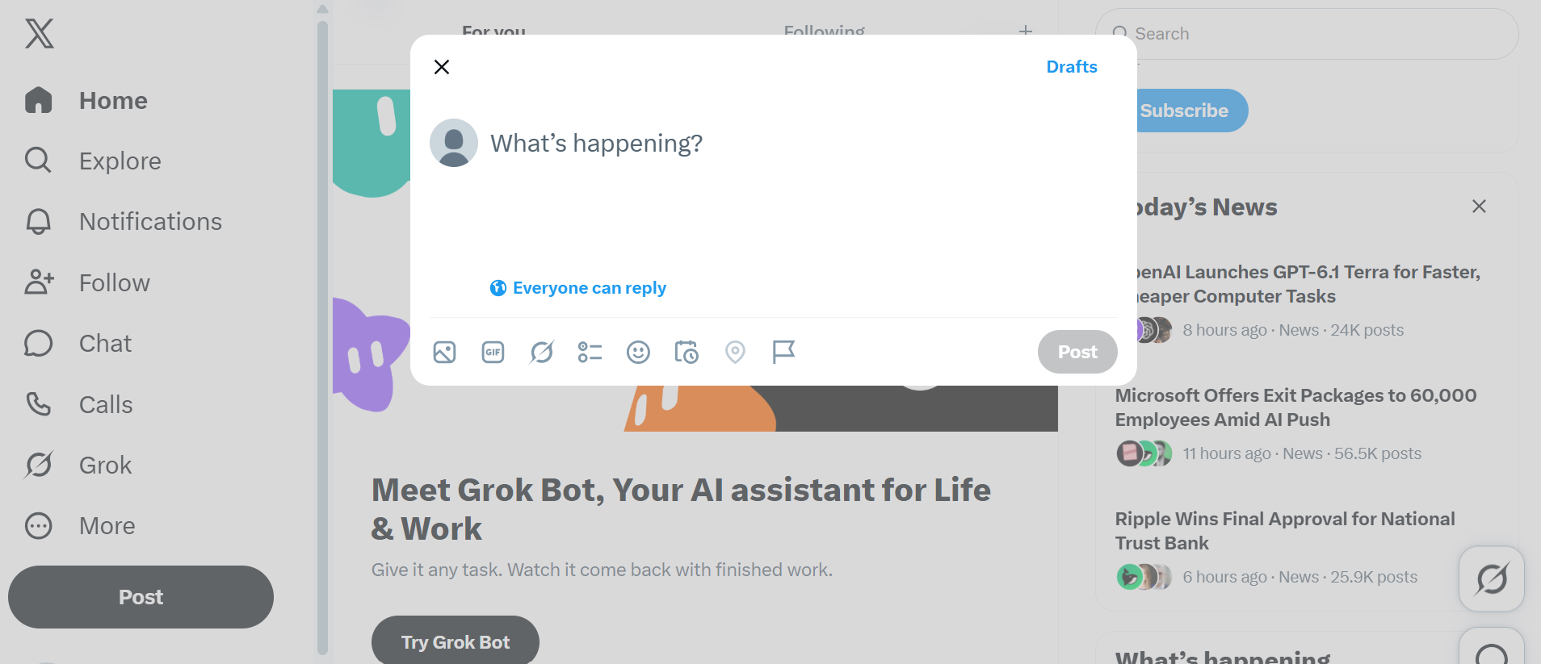Click the X logo in the sidebar
Screen dimensions: 1541x664
pyautogui.click(x=39, y=34)
